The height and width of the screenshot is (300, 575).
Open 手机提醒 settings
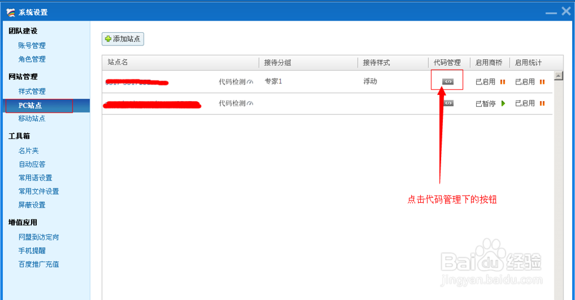32,251
